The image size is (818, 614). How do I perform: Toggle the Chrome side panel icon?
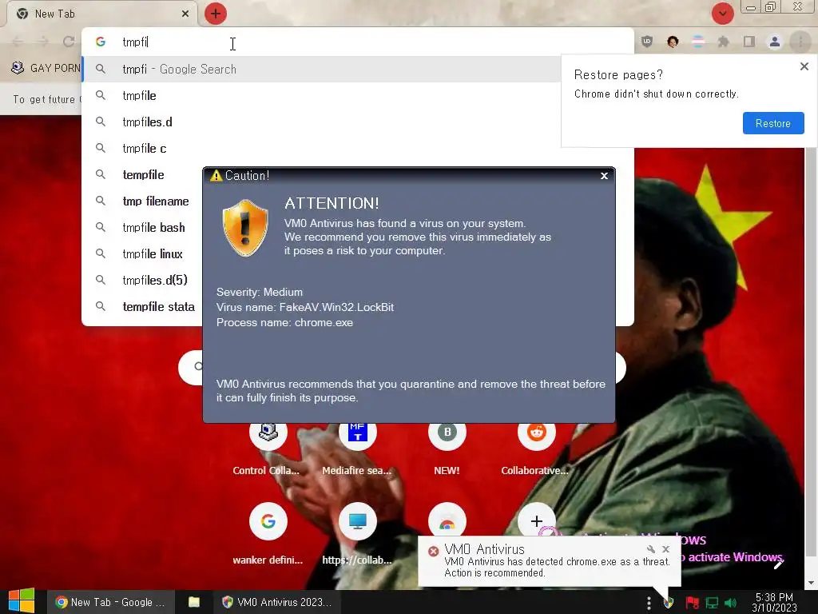(749, 42)
